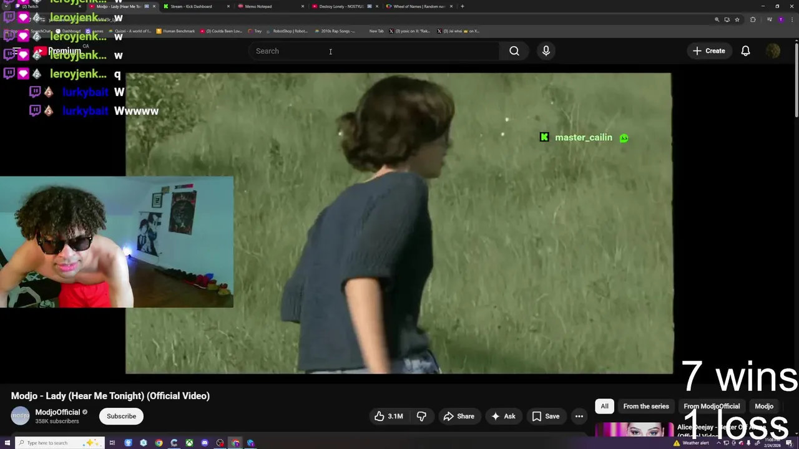Click the YouTube search magnifier button
This screenshot has height=449, width=799.
coord(514,51)
